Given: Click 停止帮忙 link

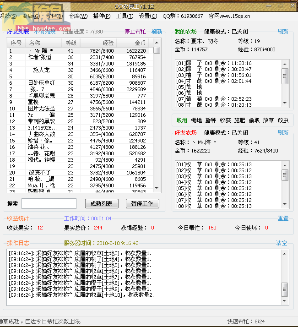Looking at the screenshot, I should coord(135,32).
